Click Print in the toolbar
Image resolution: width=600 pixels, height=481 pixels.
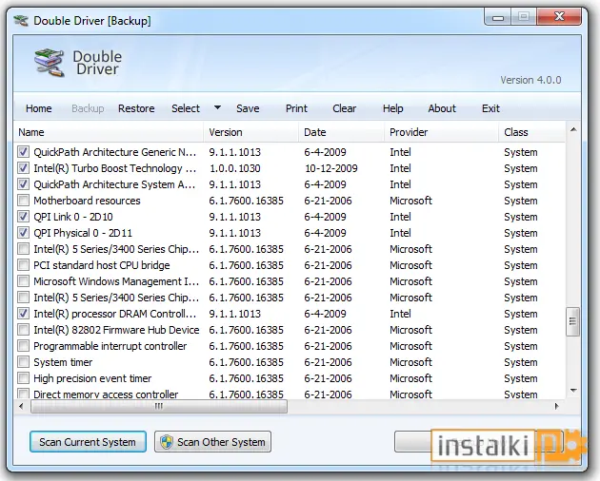(296, 108)
